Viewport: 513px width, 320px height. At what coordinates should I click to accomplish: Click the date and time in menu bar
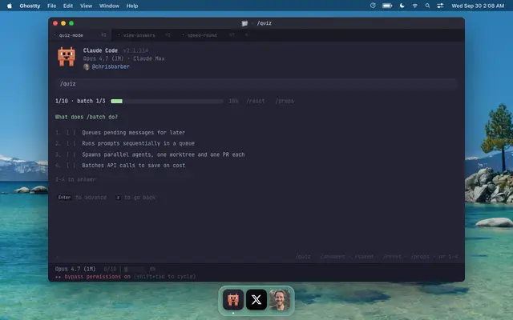point(478,6)
